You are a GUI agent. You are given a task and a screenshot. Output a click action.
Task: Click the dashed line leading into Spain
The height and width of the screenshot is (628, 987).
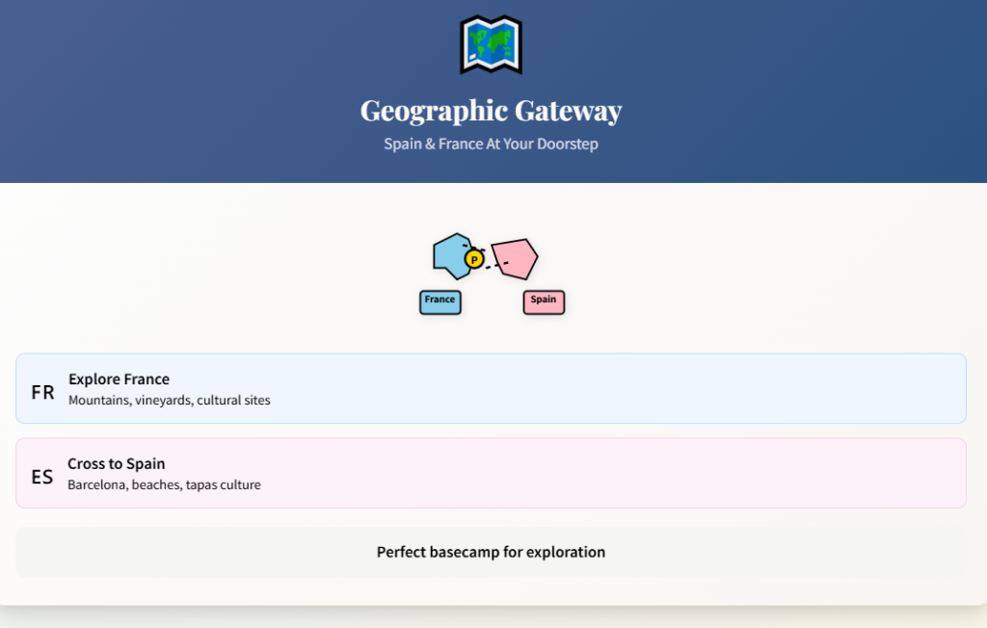(x=495, y=266)
